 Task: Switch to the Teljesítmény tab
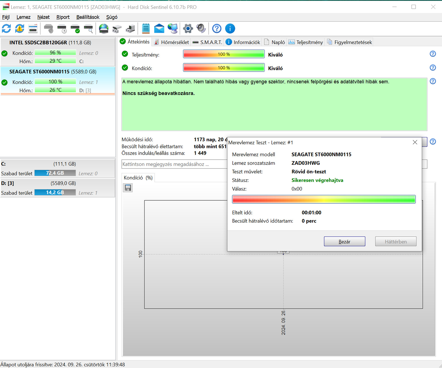point(305,42)
